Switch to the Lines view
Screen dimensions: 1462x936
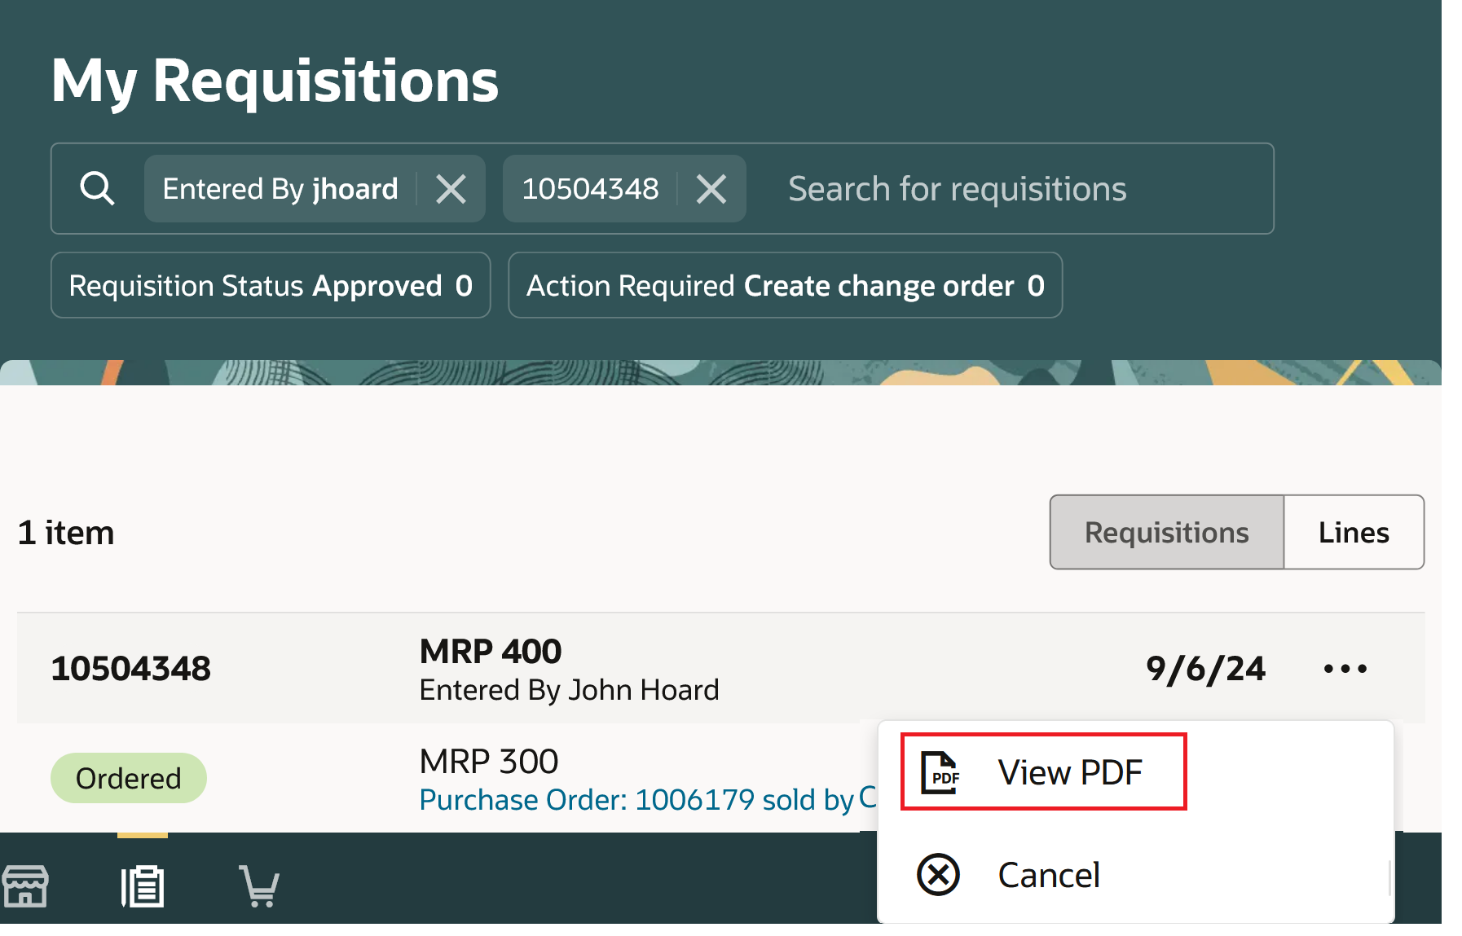tap(1354, 532)
